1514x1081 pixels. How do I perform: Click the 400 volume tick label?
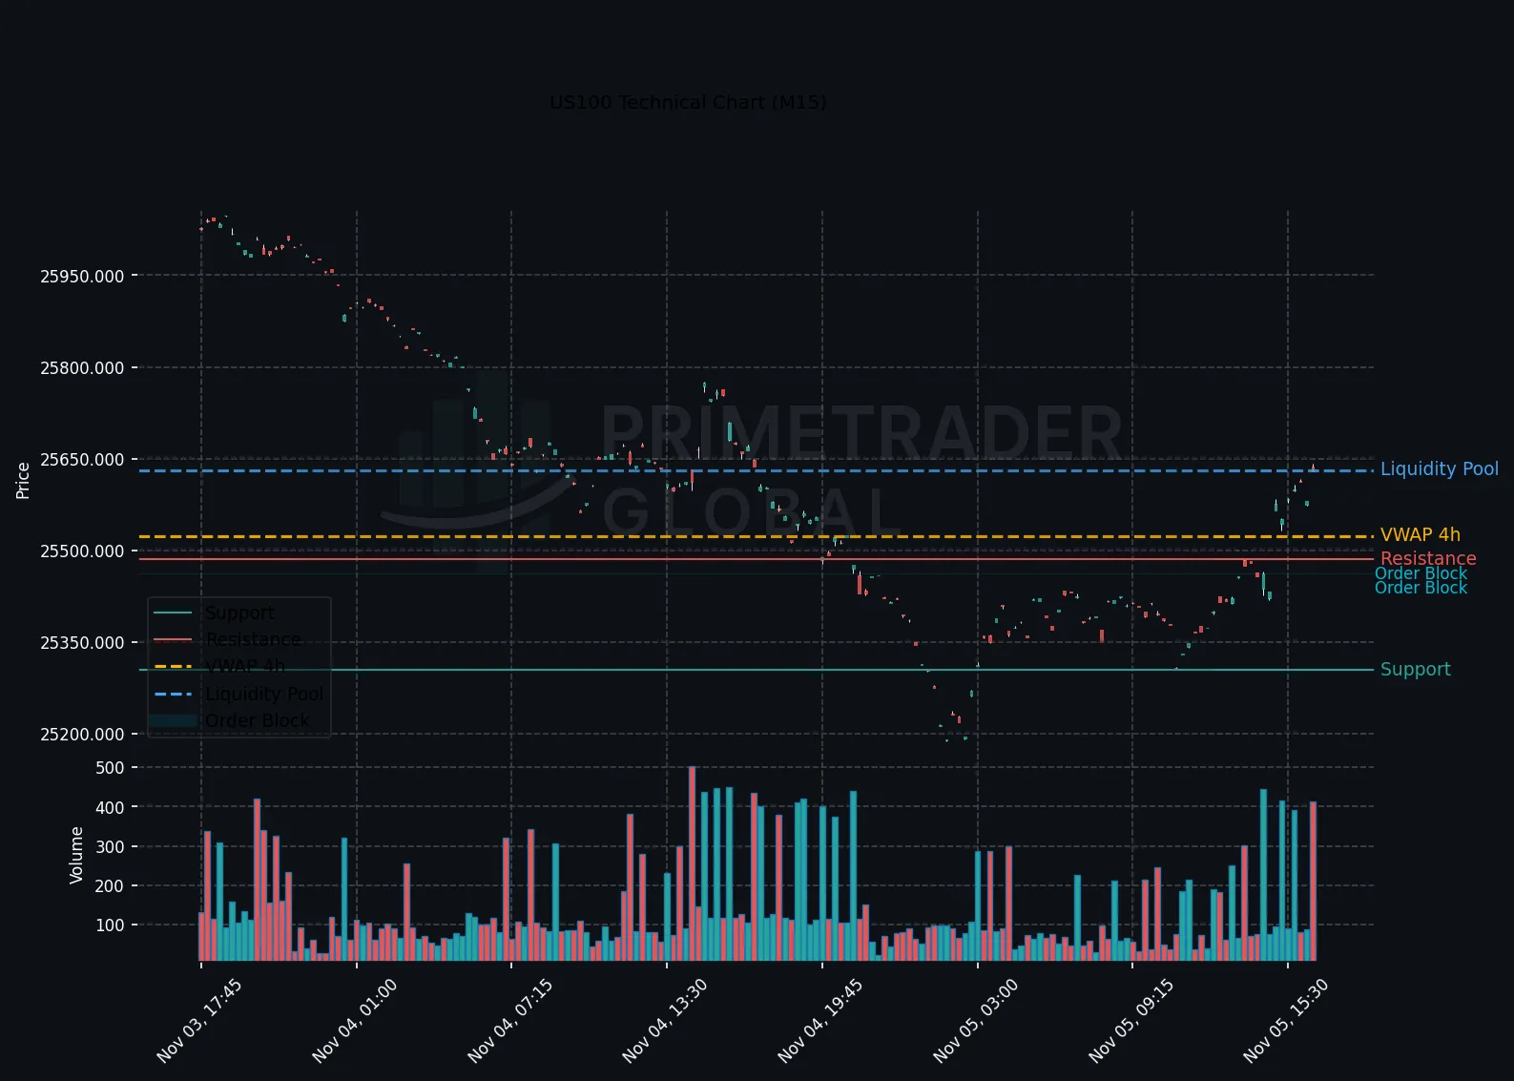[110, 807]
